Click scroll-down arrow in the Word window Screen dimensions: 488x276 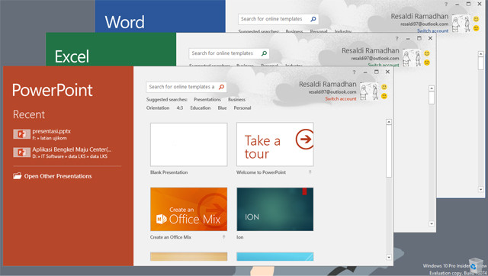pos(481,189)
